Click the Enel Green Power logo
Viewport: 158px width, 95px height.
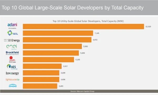pos(12,47)
